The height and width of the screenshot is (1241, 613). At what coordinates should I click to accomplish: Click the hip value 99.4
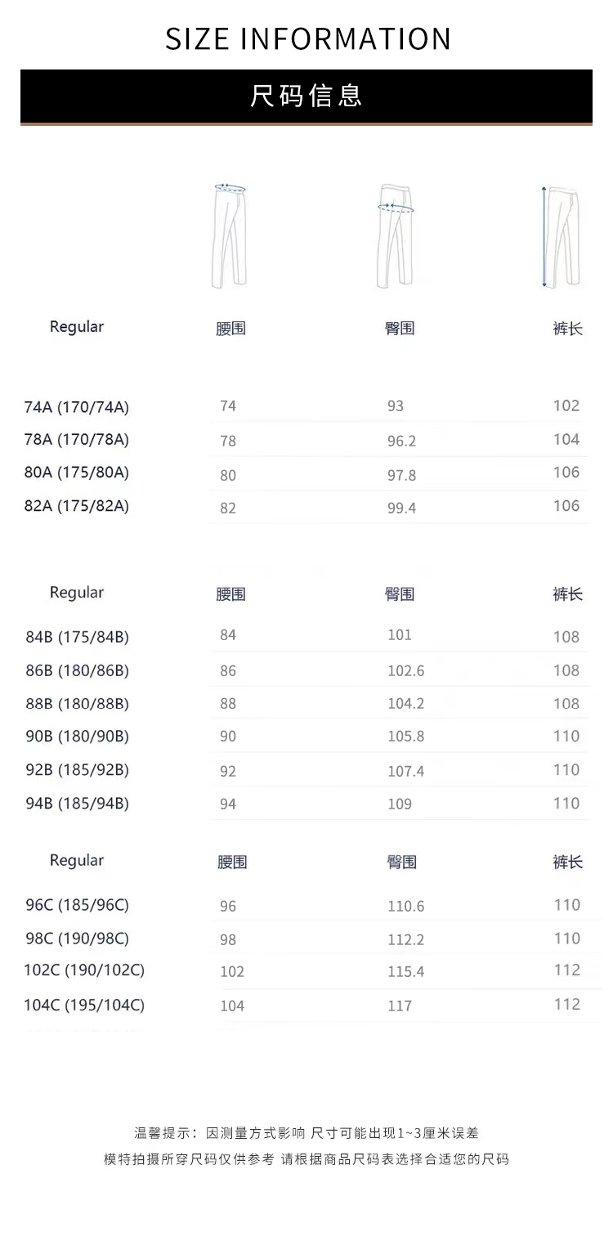401,508
